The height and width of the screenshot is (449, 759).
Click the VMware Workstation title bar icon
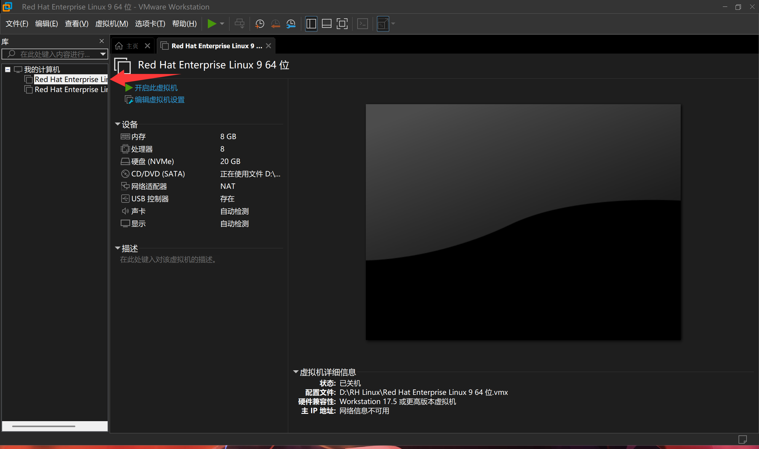pos(7,7)
